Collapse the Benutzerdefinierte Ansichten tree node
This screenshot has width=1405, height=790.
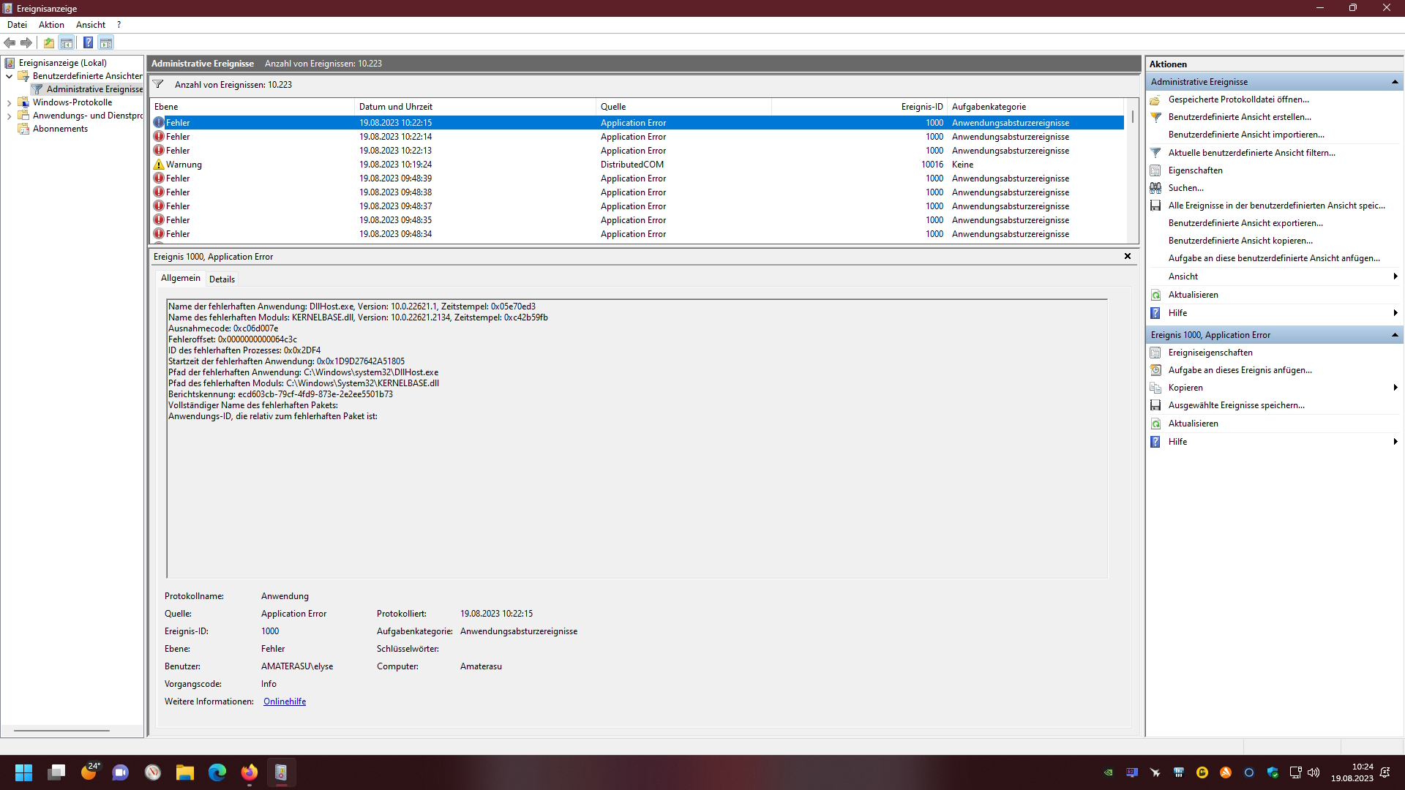pyautogui.click(x=9, y=76)
